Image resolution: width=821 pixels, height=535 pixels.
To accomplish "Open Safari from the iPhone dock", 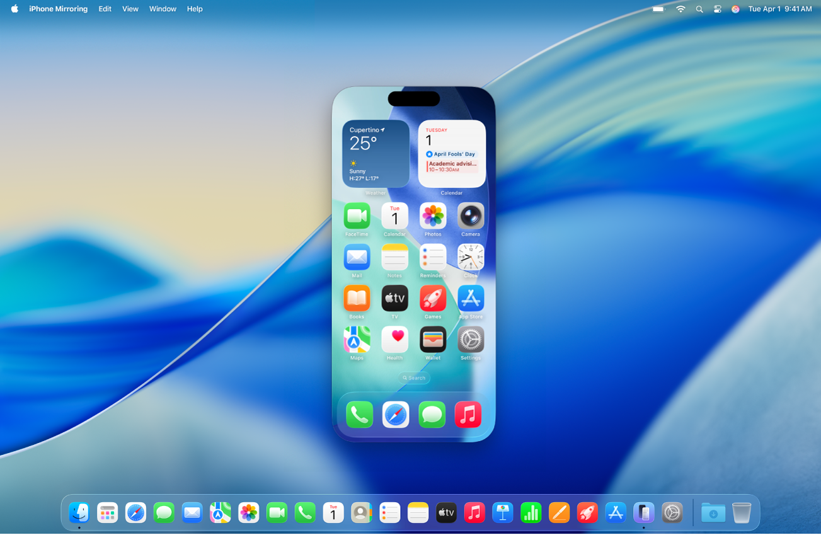I will (395, 414).
